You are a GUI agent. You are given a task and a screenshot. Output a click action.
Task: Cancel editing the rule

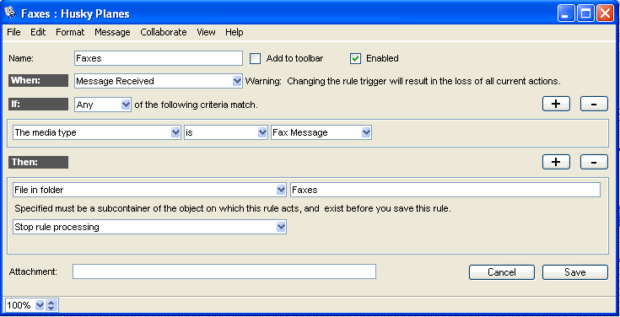(x=502, y=272)
